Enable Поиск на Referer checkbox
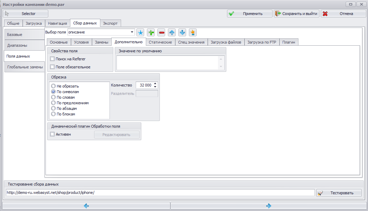 (x=52, y=59)
